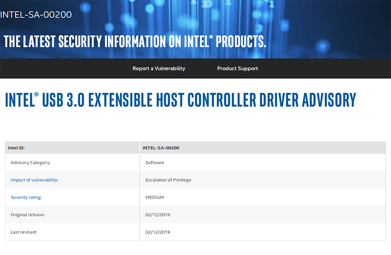Click the Escalation of Privilege value

(168, 180)
